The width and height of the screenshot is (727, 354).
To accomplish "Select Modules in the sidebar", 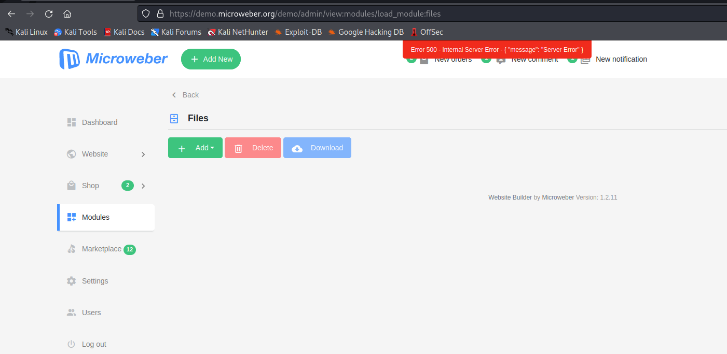I will point(106,217).
